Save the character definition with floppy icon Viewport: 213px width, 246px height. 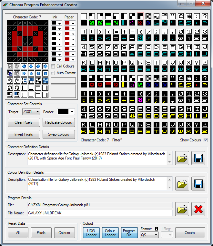point(198,158)
